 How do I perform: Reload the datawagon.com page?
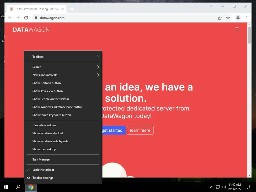click(26, 18)
